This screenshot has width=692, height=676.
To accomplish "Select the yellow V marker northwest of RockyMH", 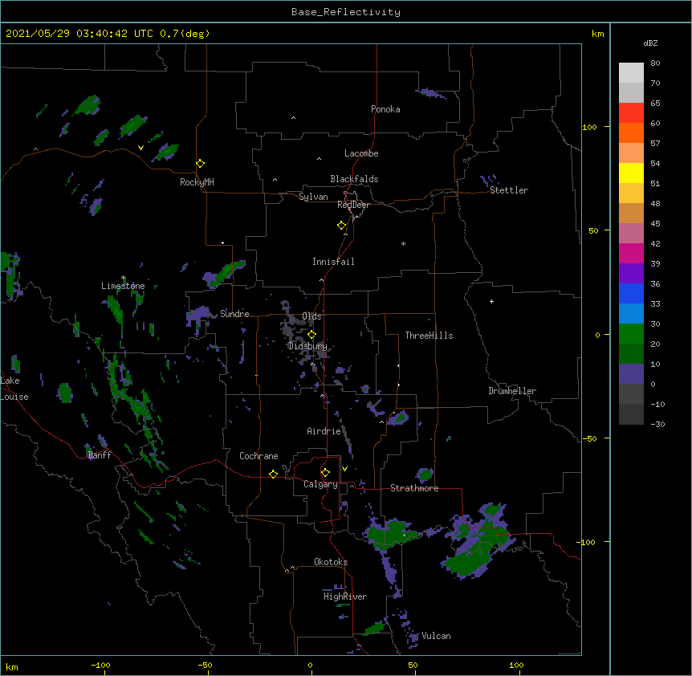I will pyautogui.click(x=140, y=148).
